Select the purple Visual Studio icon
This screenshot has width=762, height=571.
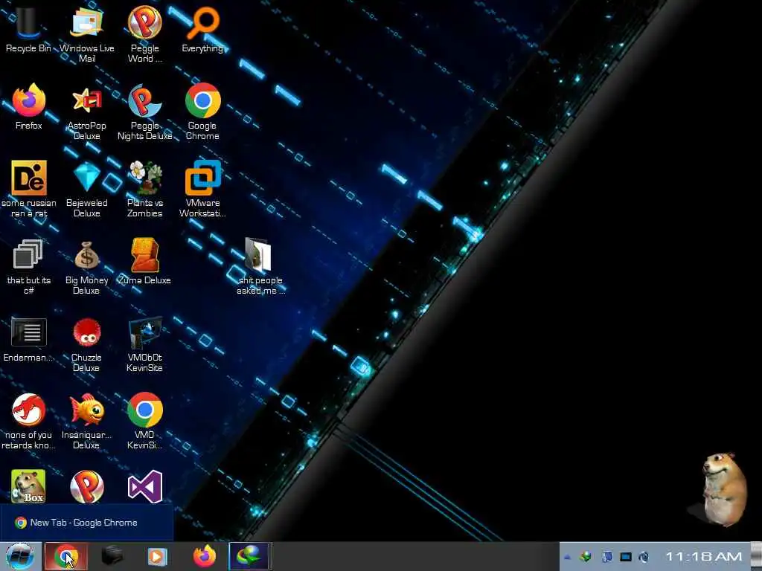pyautogui.click(x=145, y=486)
